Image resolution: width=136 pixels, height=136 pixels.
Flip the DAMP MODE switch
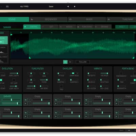tap(74, 73)
